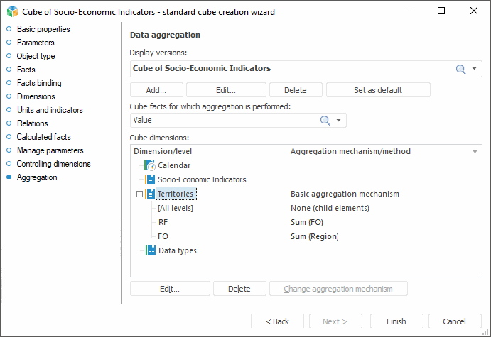Screen dimensions: 491x337
Task: Open the Calculated facts wizard step
Action: 43,137
